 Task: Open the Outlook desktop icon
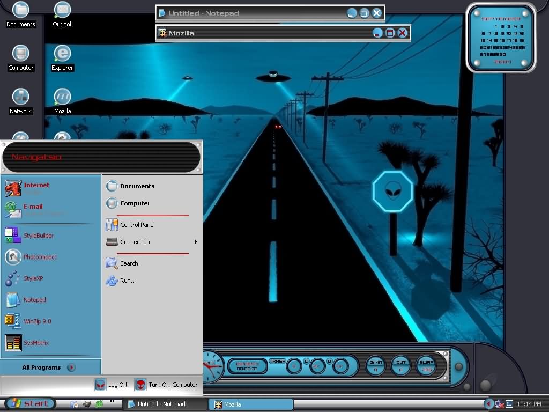click(x=63, y=14)
